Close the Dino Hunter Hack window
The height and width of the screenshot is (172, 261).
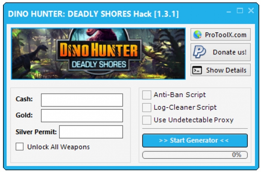pos(251,11)
